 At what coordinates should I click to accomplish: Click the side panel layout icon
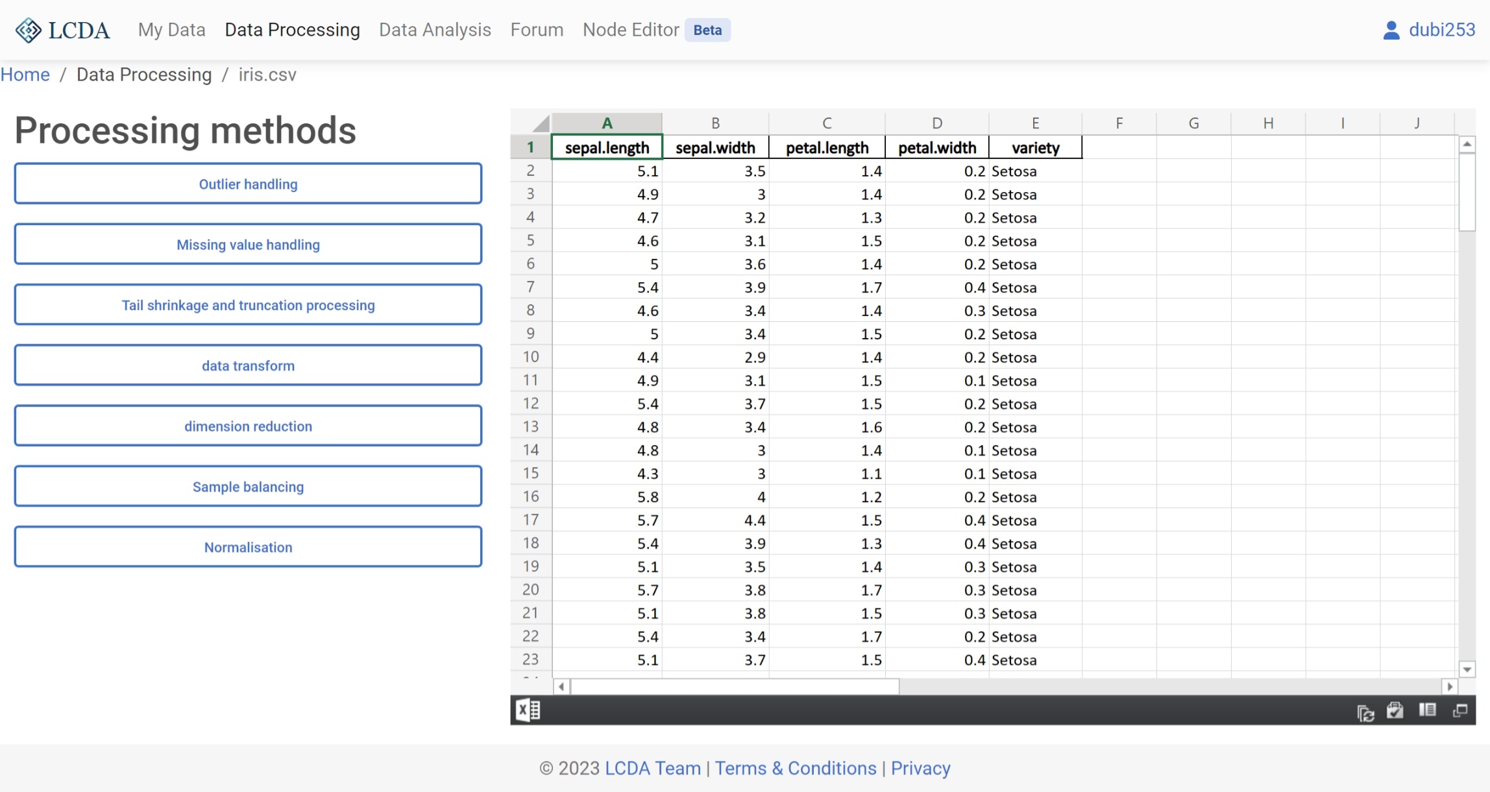click(1427, 710)
